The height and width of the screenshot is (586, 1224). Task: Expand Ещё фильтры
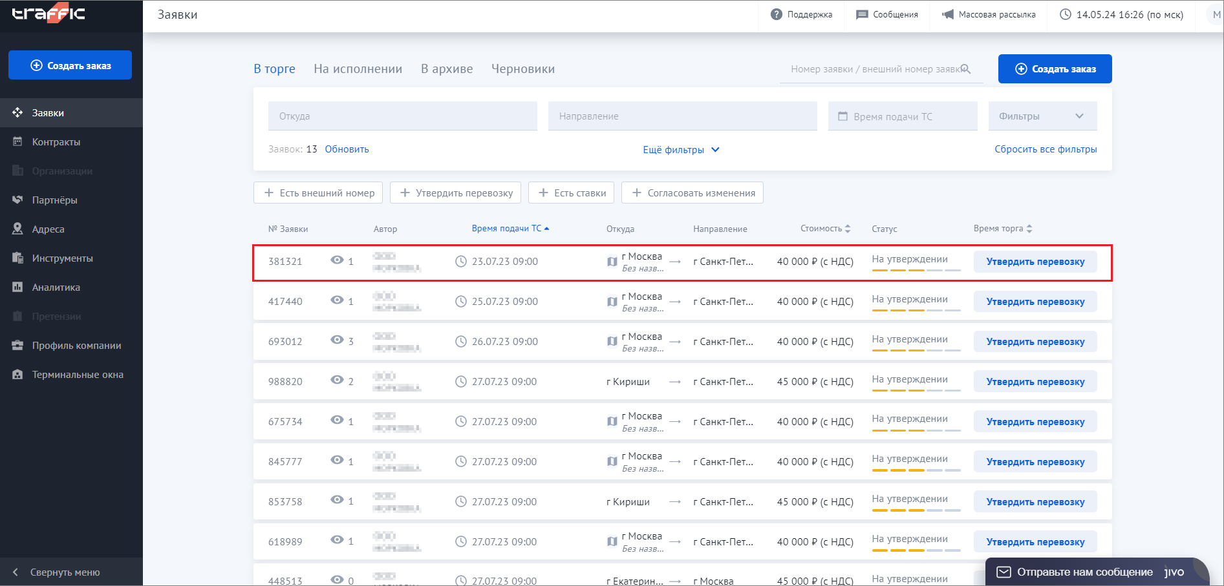[x=681, y=149]
